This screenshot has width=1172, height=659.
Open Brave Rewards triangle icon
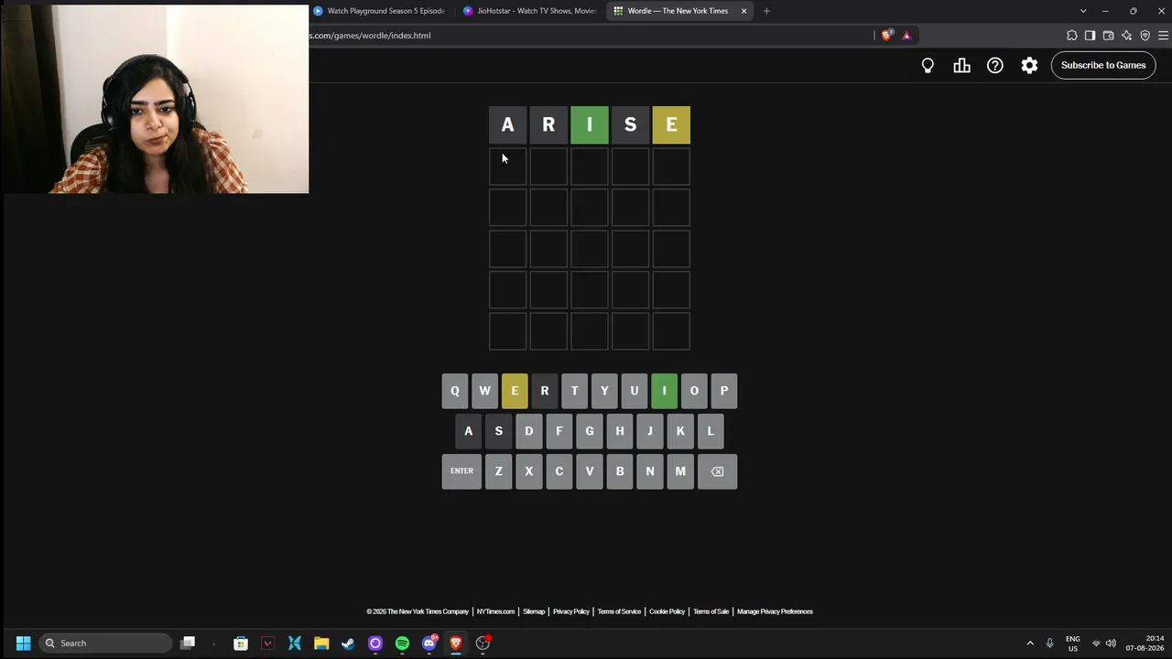(906, 36)
